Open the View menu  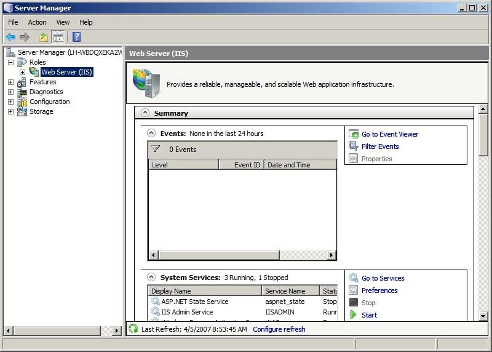tap(63, 22)
